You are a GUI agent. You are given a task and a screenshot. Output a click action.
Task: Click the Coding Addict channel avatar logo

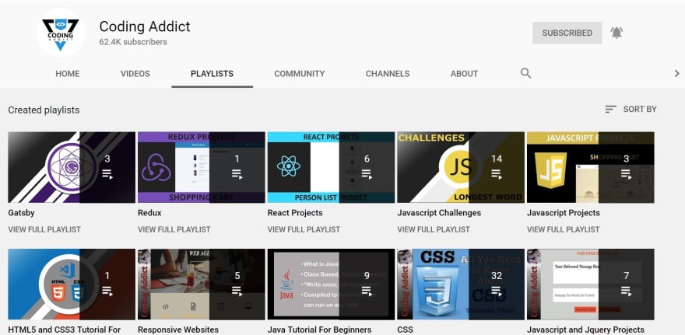(x=60, y=33)
